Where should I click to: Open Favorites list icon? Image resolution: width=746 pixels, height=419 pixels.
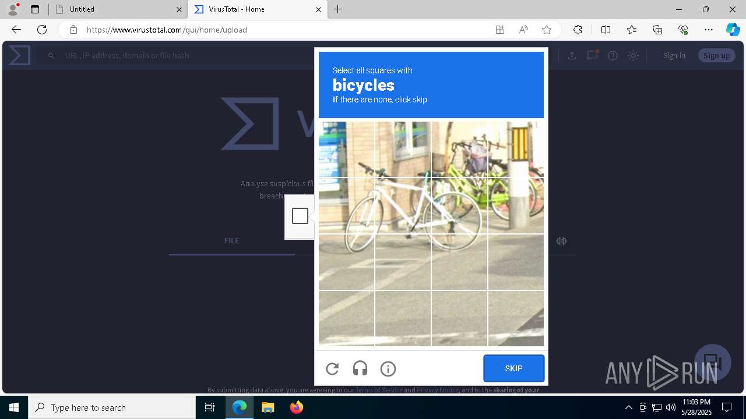click(x=632, y=30)
